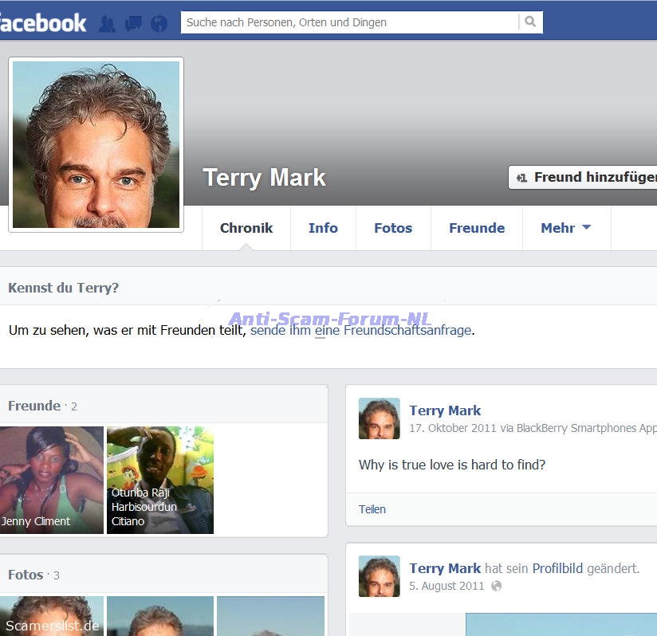Screen dimensions: 657x636
Task: Open the Info tab
Action: coord(323,228)
